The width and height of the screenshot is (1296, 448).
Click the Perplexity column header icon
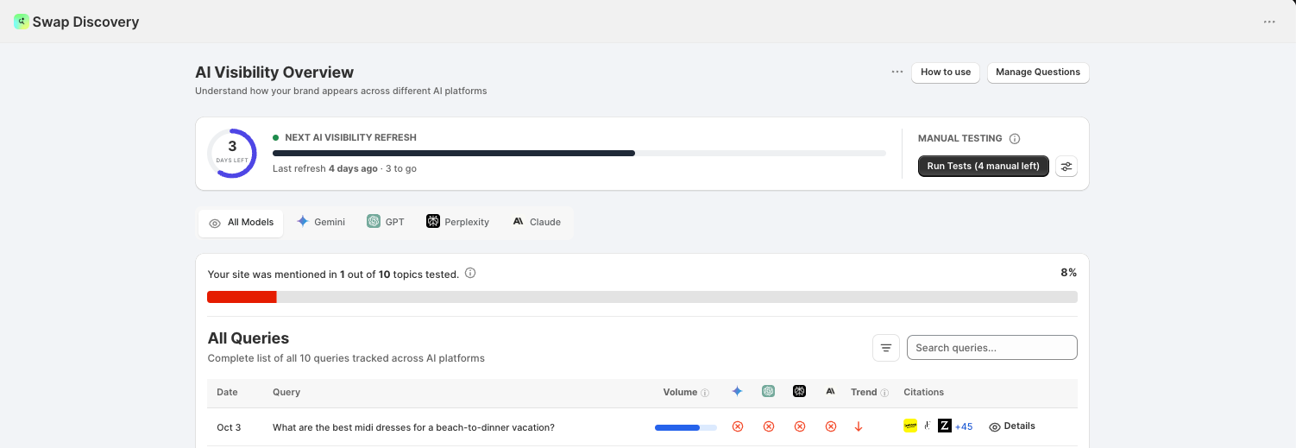[799, 391]
